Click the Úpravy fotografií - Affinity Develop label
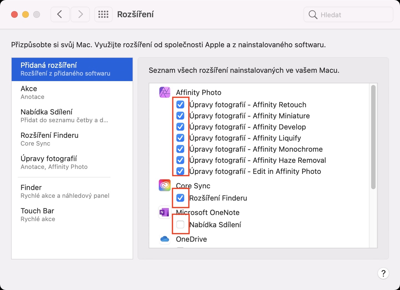400x290 pixels. coord(247,127)
